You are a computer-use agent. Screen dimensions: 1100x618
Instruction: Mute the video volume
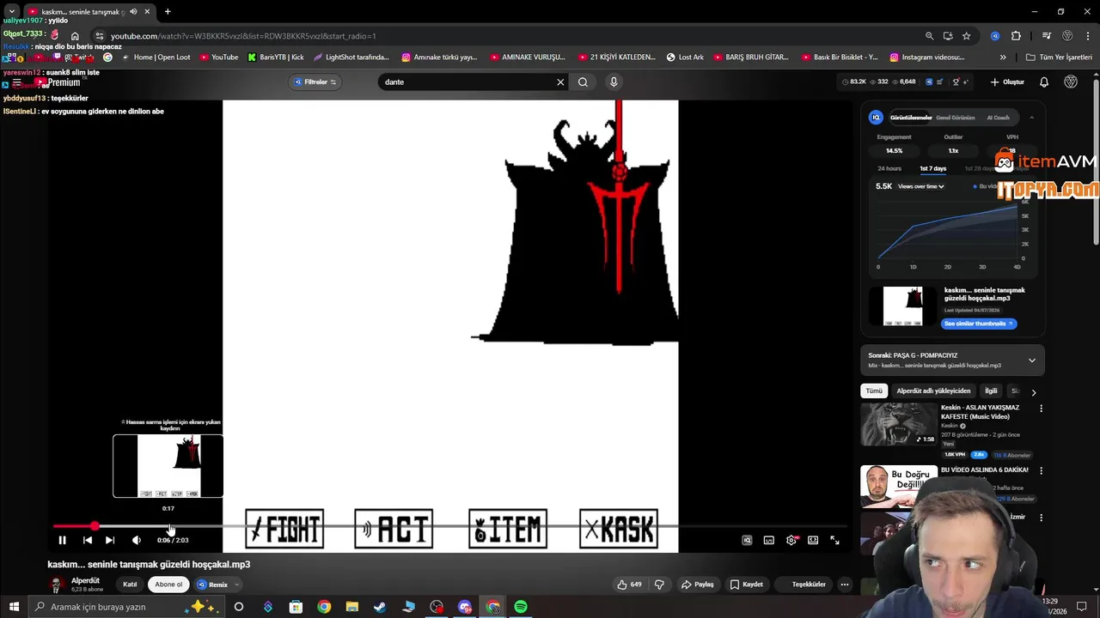pyautogui.click(x=136, y=540)
